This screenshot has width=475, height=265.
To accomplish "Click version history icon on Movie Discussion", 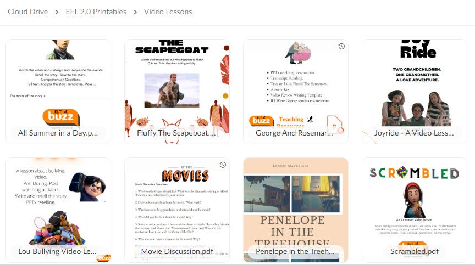I will (x=223, y=165).
